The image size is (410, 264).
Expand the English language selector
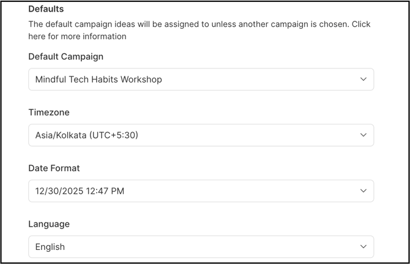(50, 247)
